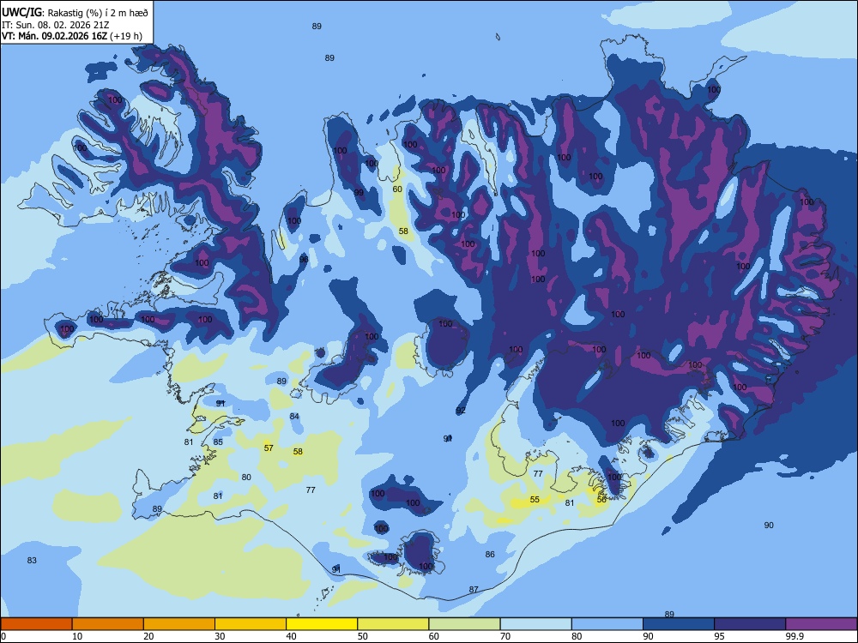Click the humidity value '83' on the map
This screenshot has height=643, width=858.
[x=32, y=561]
